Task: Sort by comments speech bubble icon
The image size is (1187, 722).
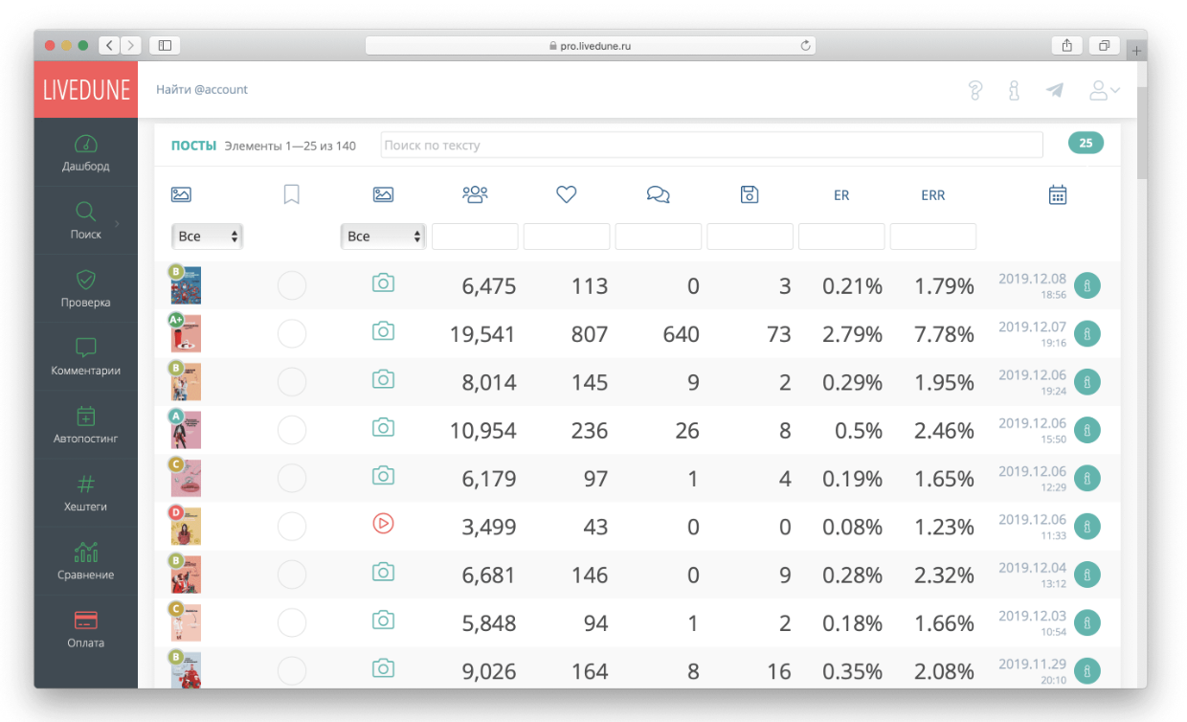Action: [658, 194]
